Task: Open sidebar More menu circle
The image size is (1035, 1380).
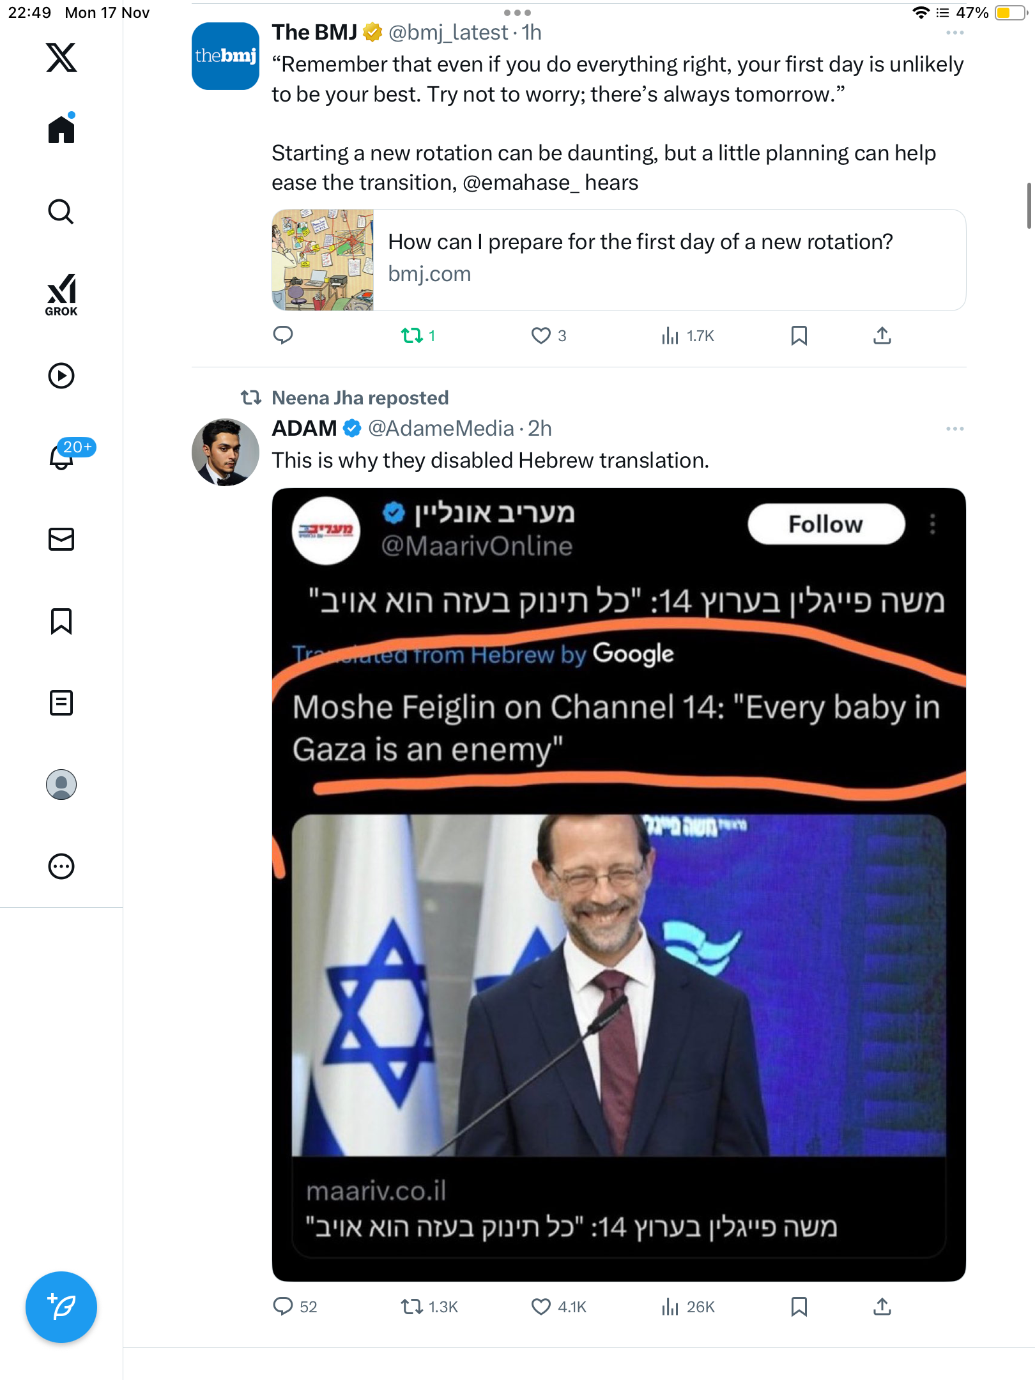Action: pyautogui.click(x=61, y=866)
